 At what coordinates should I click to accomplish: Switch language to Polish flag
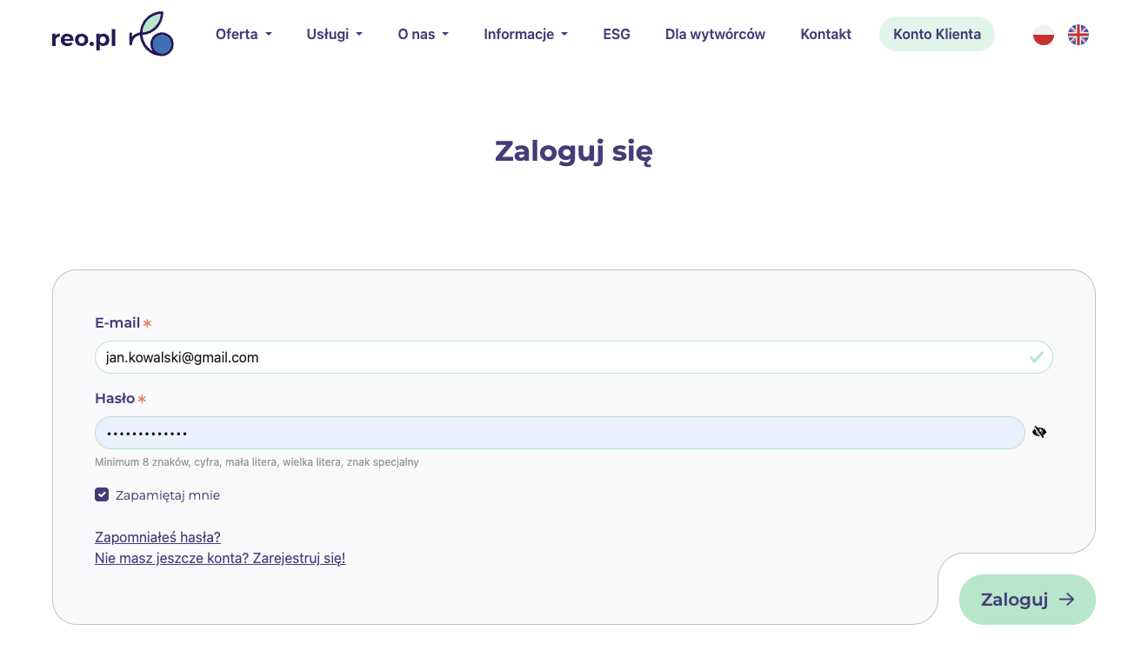pyautogui.click(x=1043, y=35)
